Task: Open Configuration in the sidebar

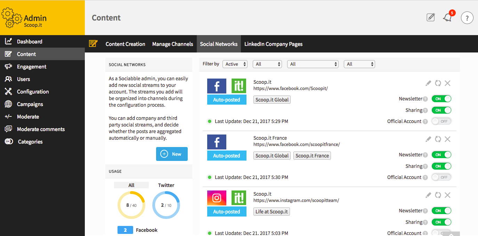Action: click(42, 91)
